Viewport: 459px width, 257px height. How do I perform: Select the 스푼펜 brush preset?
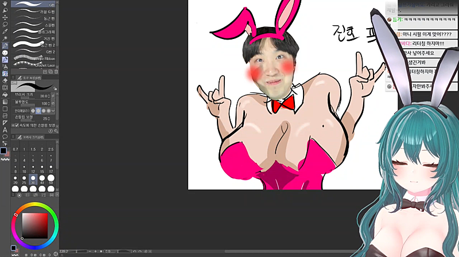(x=33, y=25)
